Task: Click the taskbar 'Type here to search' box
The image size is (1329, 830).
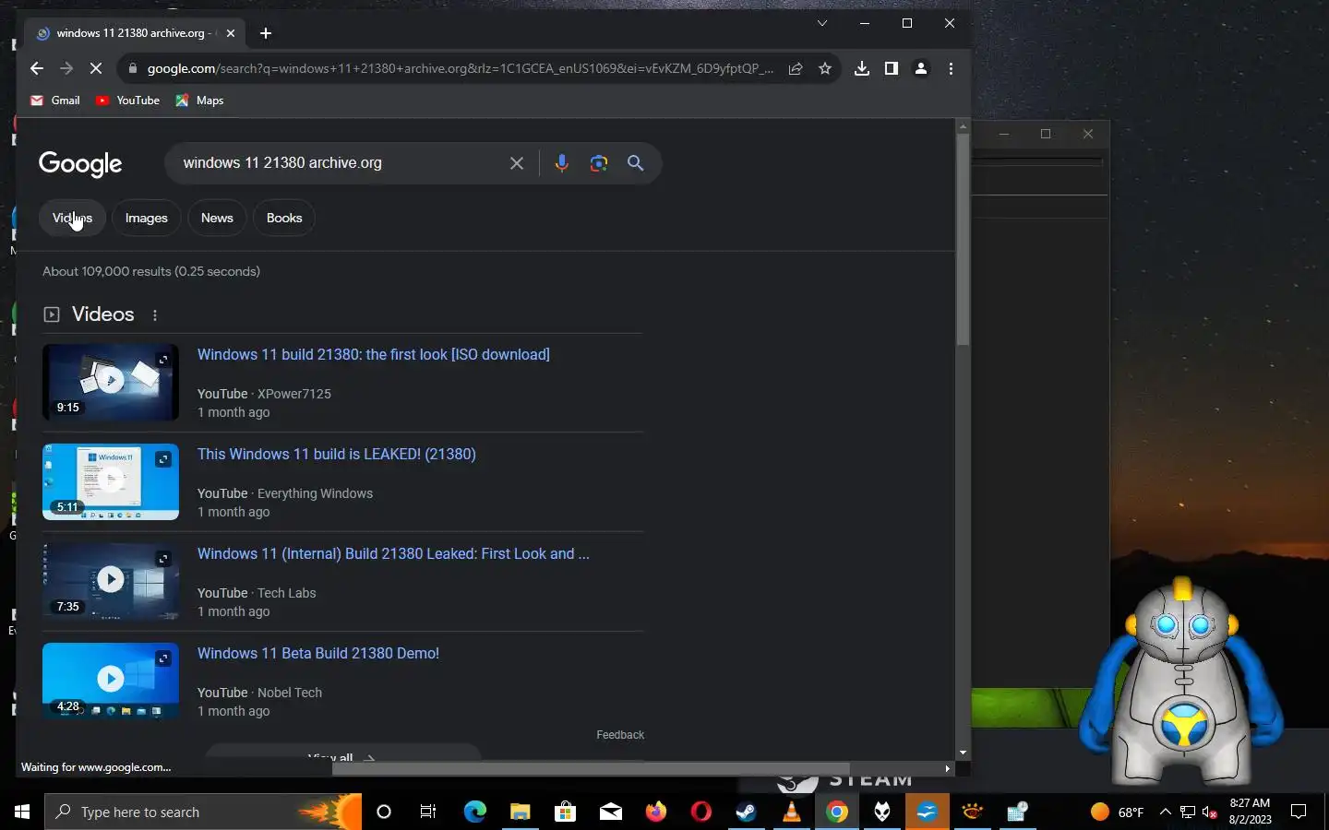Action: click(203, 812)
